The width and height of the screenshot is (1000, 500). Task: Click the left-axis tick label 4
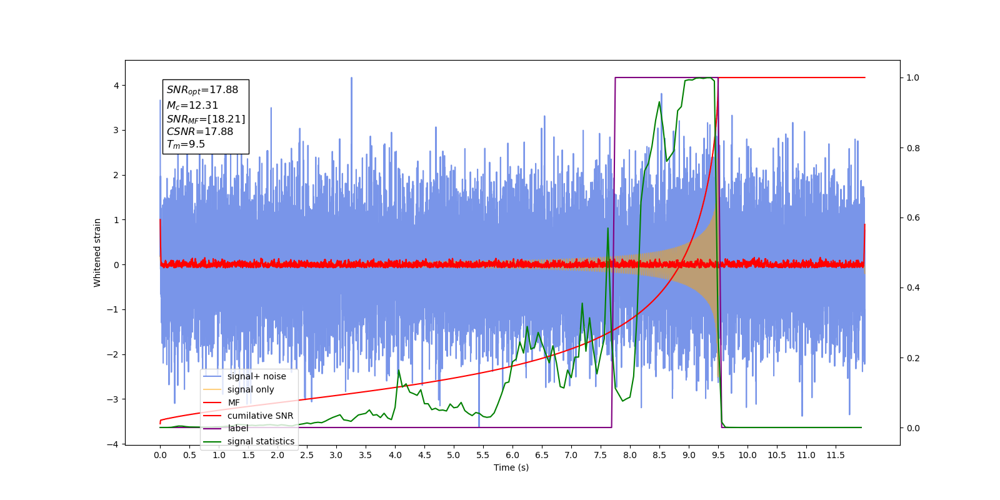tap(116, 86)
